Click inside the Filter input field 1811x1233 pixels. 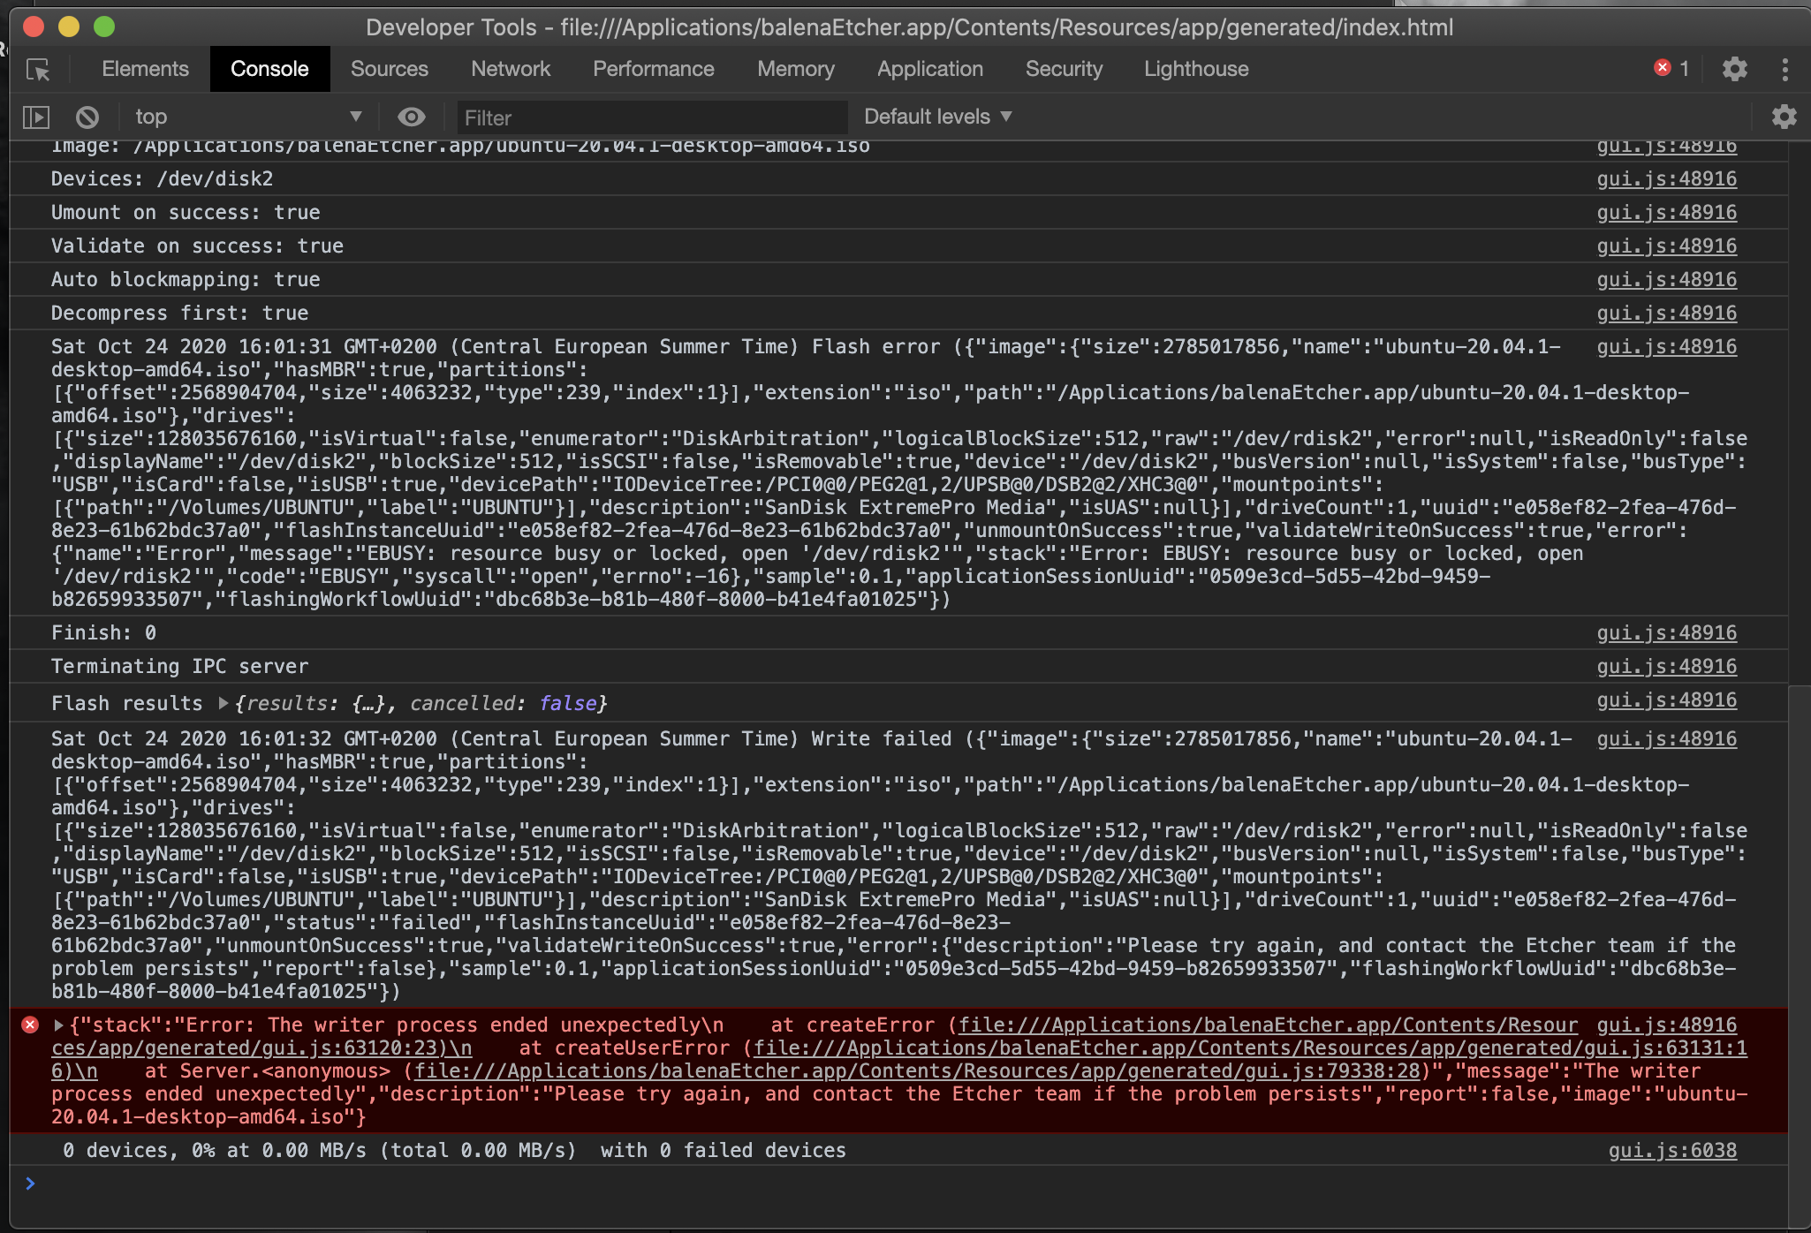click(x=651, y=117)
